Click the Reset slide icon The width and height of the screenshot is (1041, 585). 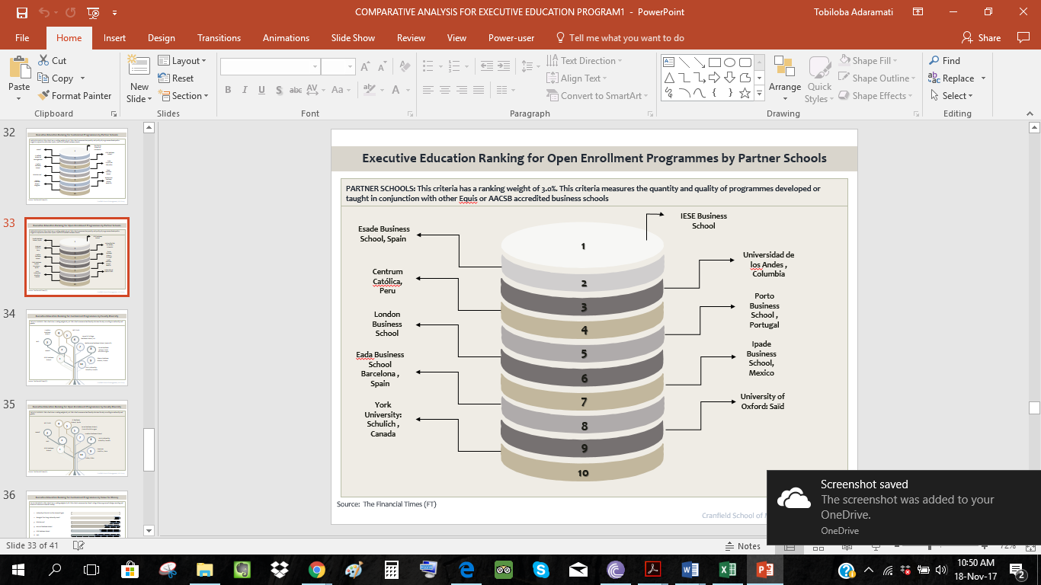[164, 78]
